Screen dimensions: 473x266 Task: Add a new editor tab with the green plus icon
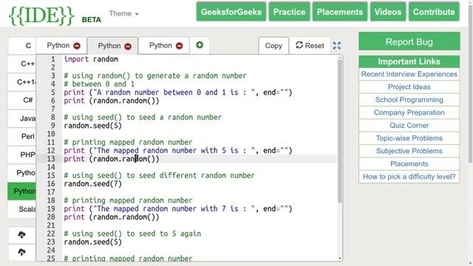tap(200, 45)
